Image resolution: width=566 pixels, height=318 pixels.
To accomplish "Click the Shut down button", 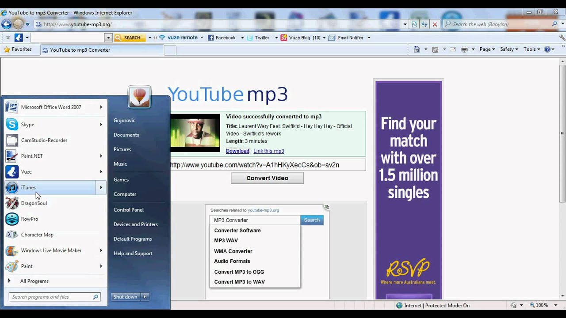I will click(x=126, y=297).
